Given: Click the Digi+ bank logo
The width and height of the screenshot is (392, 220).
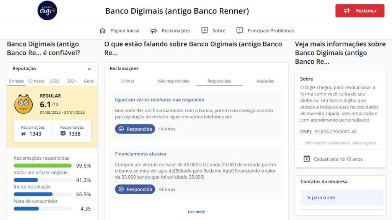Looking at the screenshot, I should click(47, 10).
